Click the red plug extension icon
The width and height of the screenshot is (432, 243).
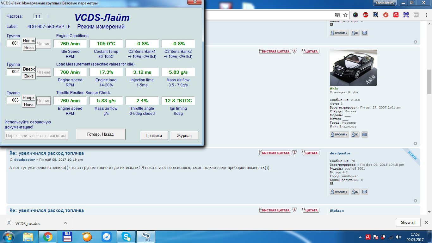click(386, 15)
